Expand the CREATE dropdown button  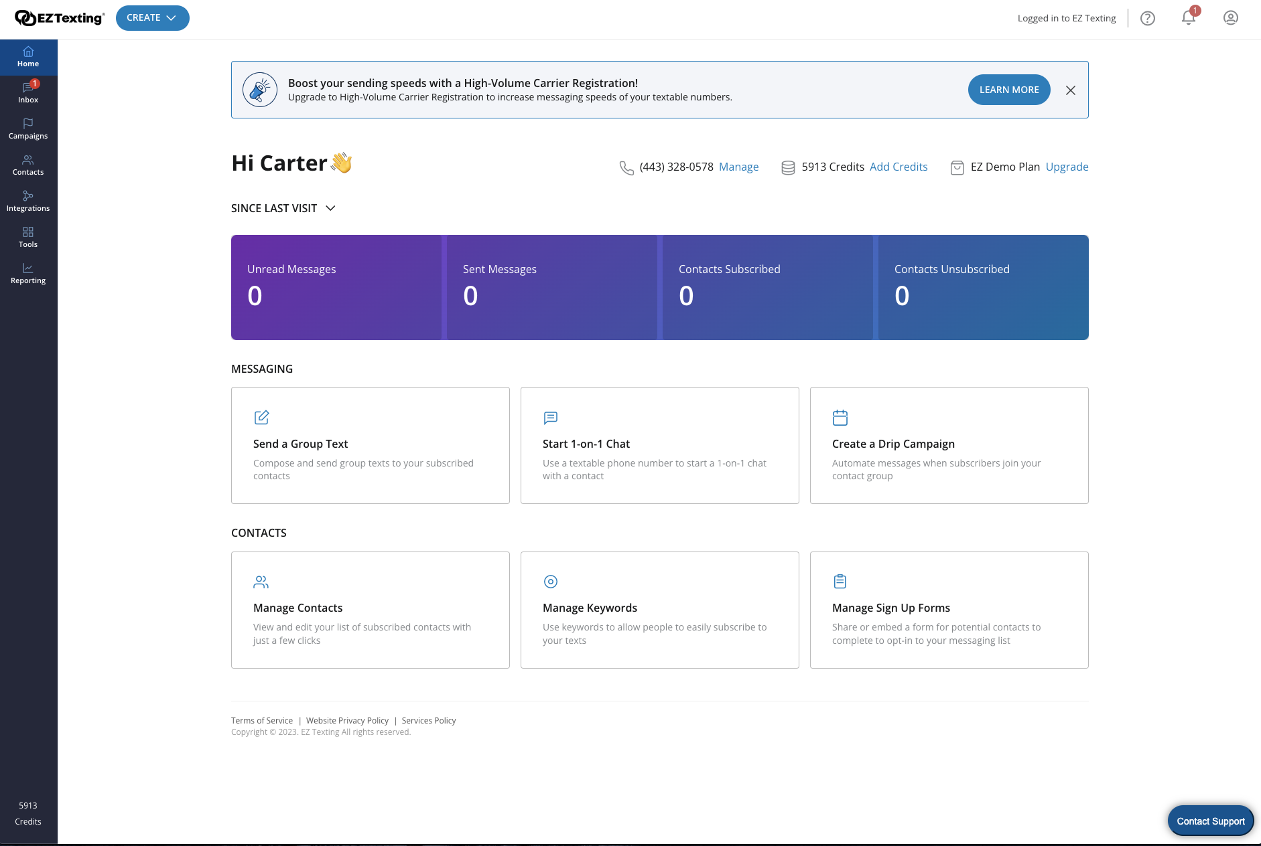tap(152, 18)
